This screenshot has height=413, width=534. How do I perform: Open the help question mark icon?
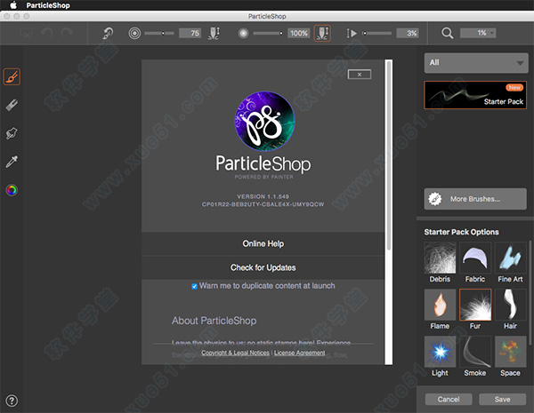click(12, 401)
